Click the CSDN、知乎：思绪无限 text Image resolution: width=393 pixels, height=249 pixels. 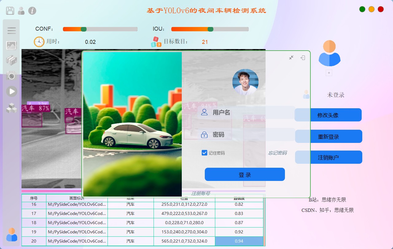(x=328, y=210)
